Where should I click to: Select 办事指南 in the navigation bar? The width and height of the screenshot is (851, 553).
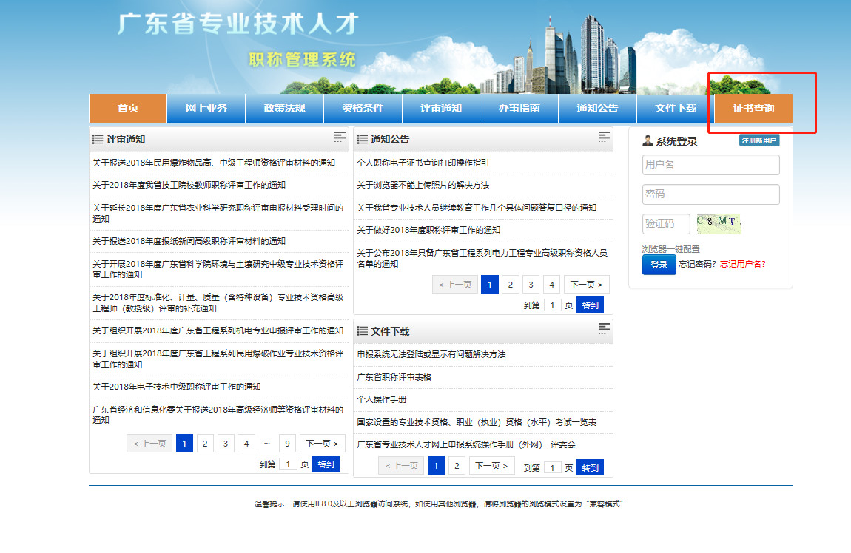[x=519, y=108]
